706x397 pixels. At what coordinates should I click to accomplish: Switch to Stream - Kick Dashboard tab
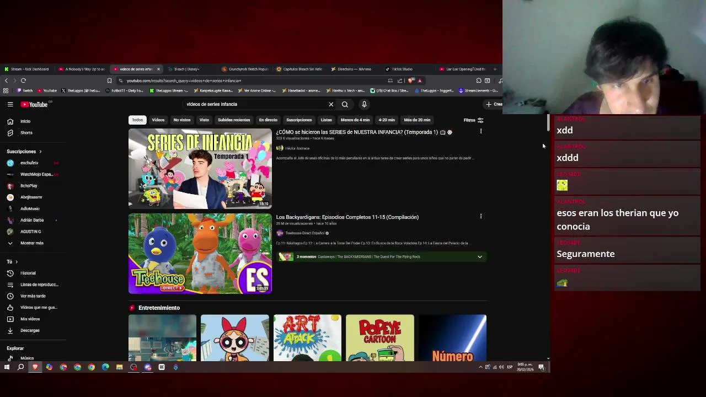[x=27, y=69]
